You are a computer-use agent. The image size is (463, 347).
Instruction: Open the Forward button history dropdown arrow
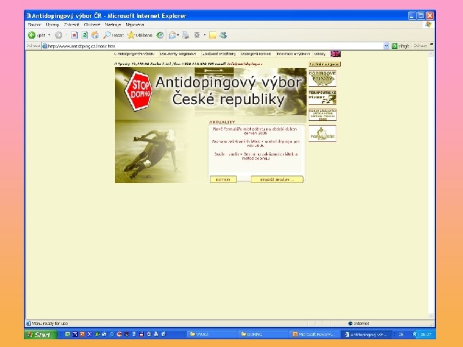pyautogui.click(x=66, y=35)
